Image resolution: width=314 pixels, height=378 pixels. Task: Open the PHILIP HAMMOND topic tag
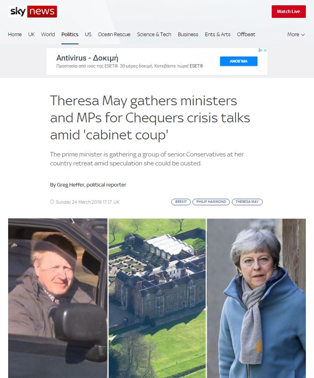211,202
